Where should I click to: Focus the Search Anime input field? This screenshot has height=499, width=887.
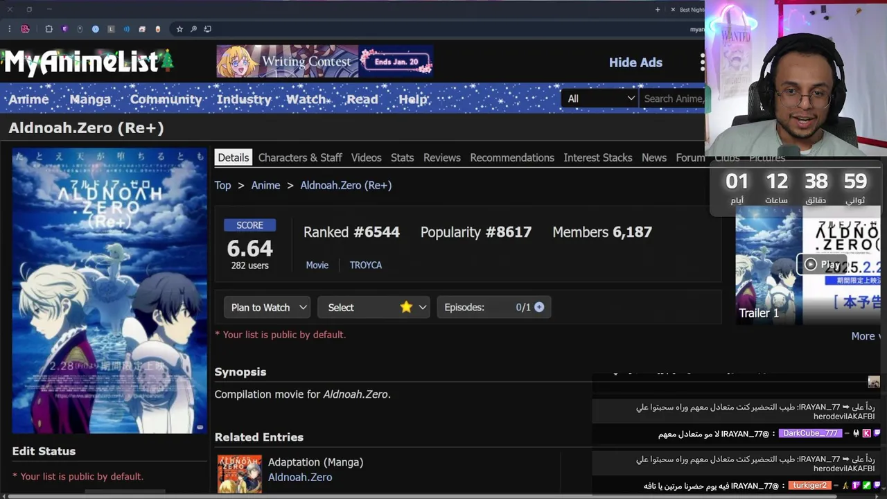coord(672,98)
